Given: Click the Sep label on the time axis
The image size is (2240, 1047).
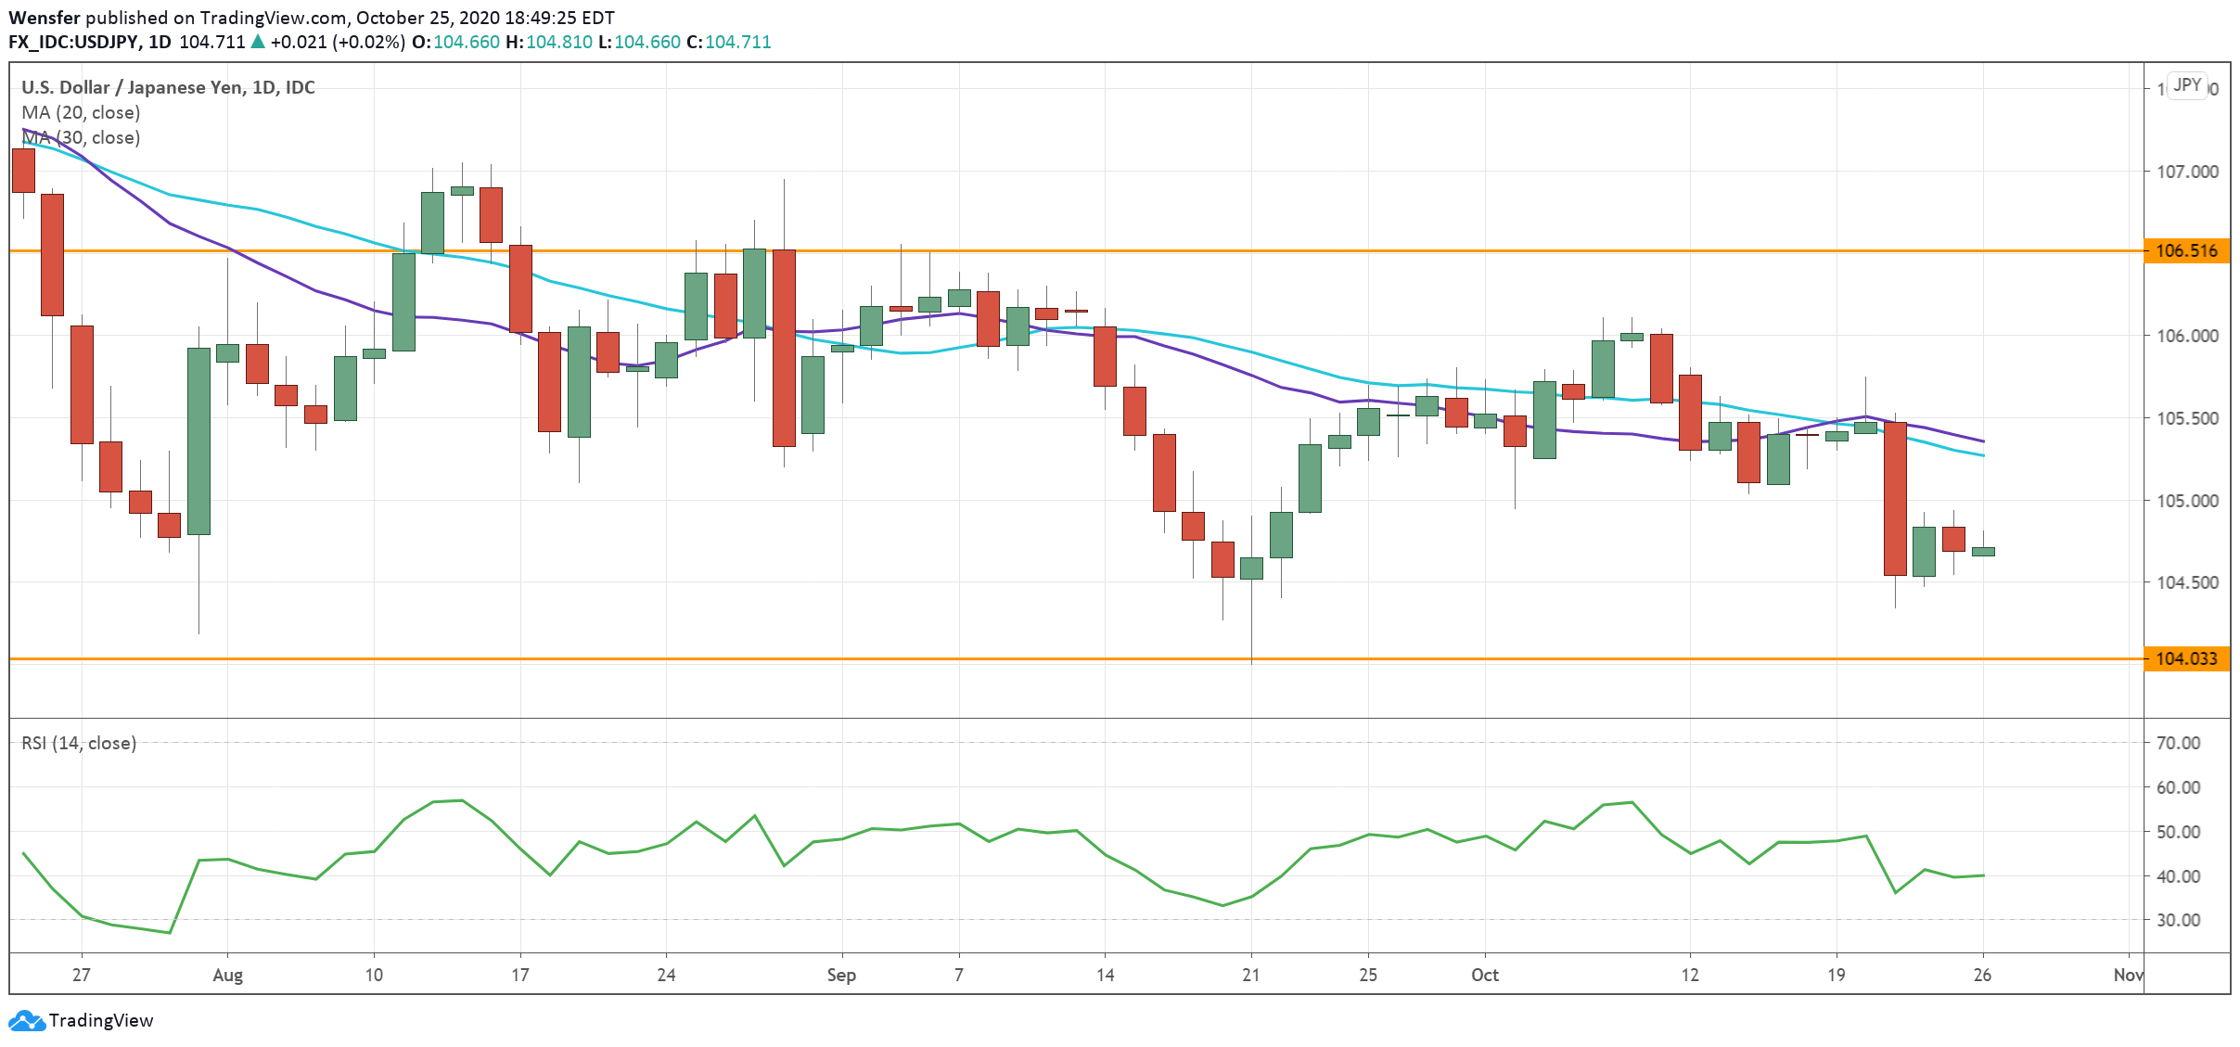Looking at the screenshot, I should [841, 975].
